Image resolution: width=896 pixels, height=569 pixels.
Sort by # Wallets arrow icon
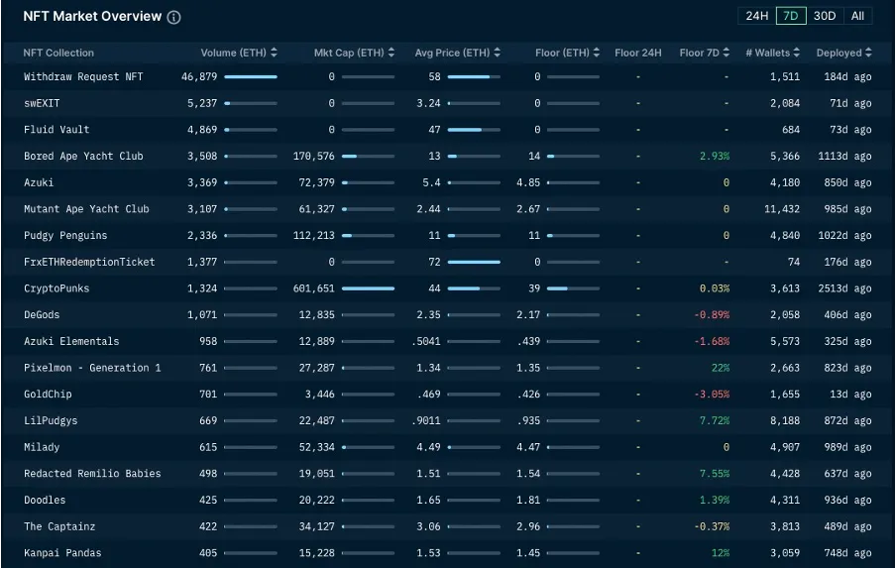click(797, 53)
